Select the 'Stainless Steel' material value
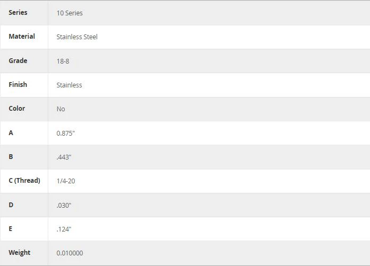Image resolution: width=370 pixels, height=266 pixels. pyautogui.click(x=77, y=37)
